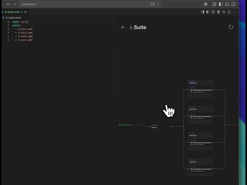Click the second GET https://test.mmt.dev/echo call
Screen dimensions: 247x185
pos(201,116)
